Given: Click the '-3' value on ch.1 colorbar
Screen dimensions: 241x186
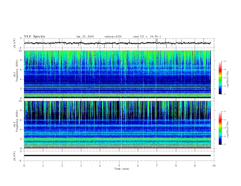Looking at the screenshot, I should 224,61.
